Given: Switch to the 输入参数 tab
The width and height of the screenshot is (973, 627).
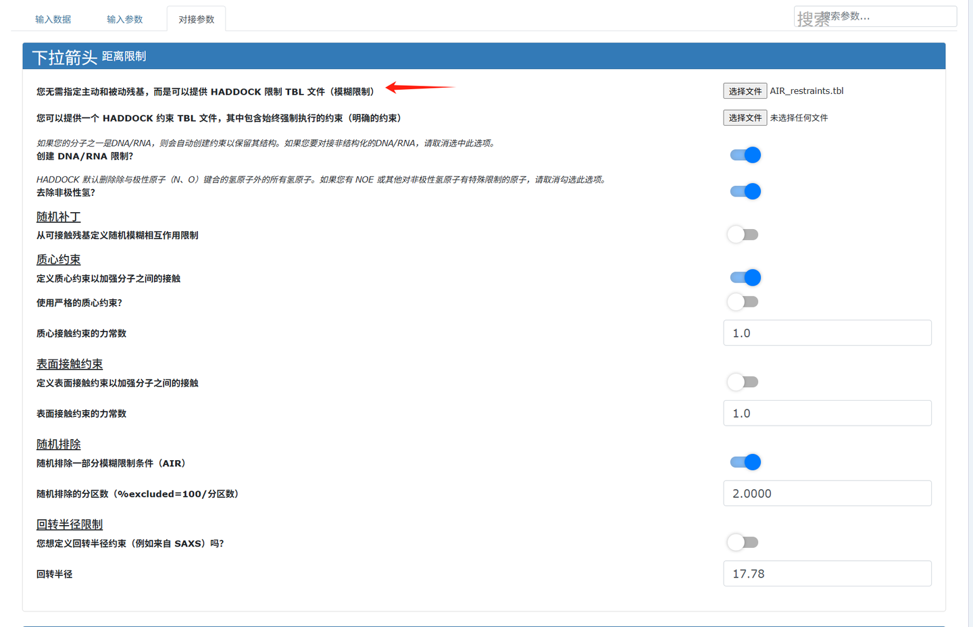Looking at the screenshot, I should point(124,19).
